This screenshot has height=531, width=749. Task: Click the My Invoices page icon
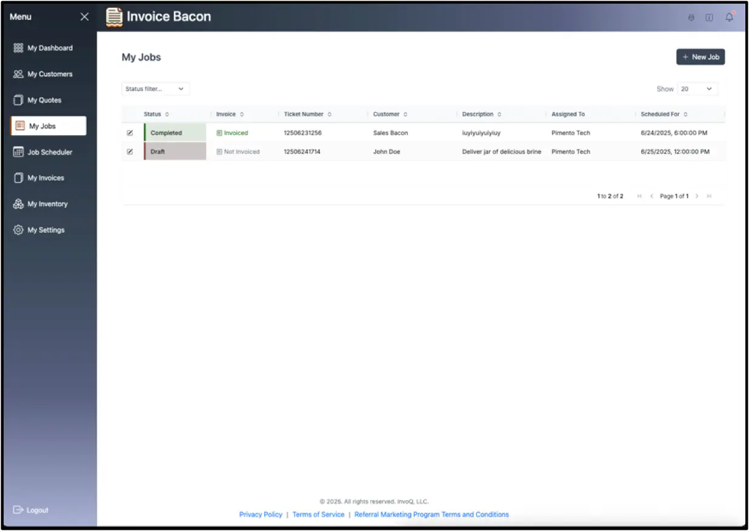[x=18, y=178]
